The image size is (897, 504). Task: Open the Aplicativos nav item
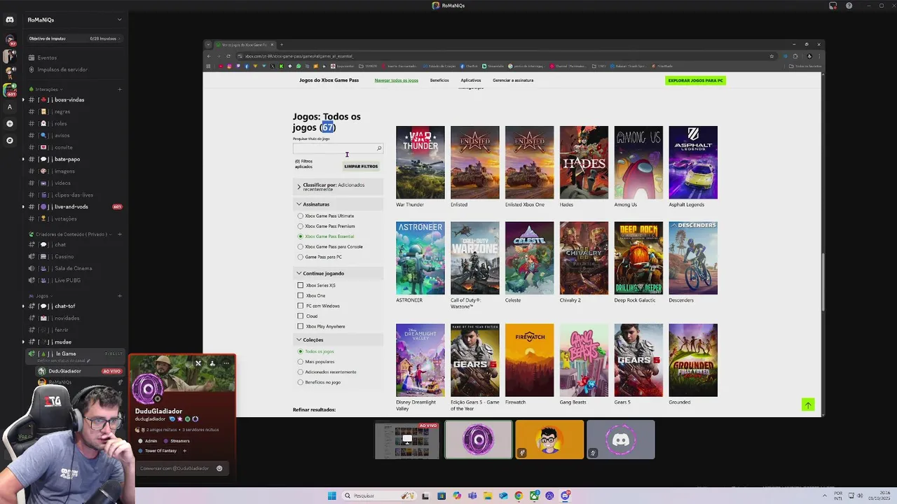click(471, 80)
